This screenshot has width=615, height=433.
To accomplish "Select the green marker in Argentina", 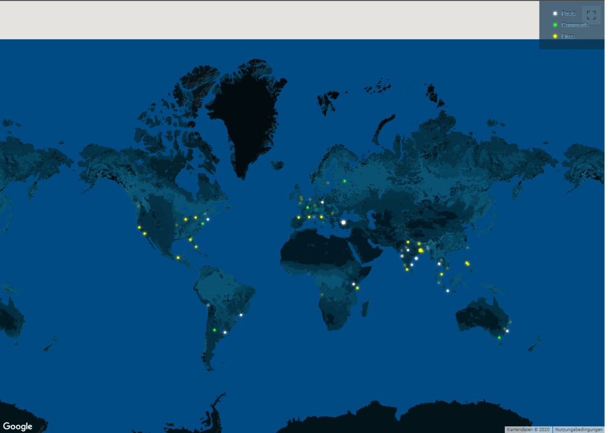I will [x=214, y=330].
